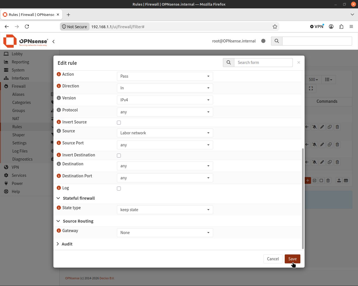Screen dimensions: 358x286
Task: Reload the page with the refresh icon
Action: coord(27,27)
